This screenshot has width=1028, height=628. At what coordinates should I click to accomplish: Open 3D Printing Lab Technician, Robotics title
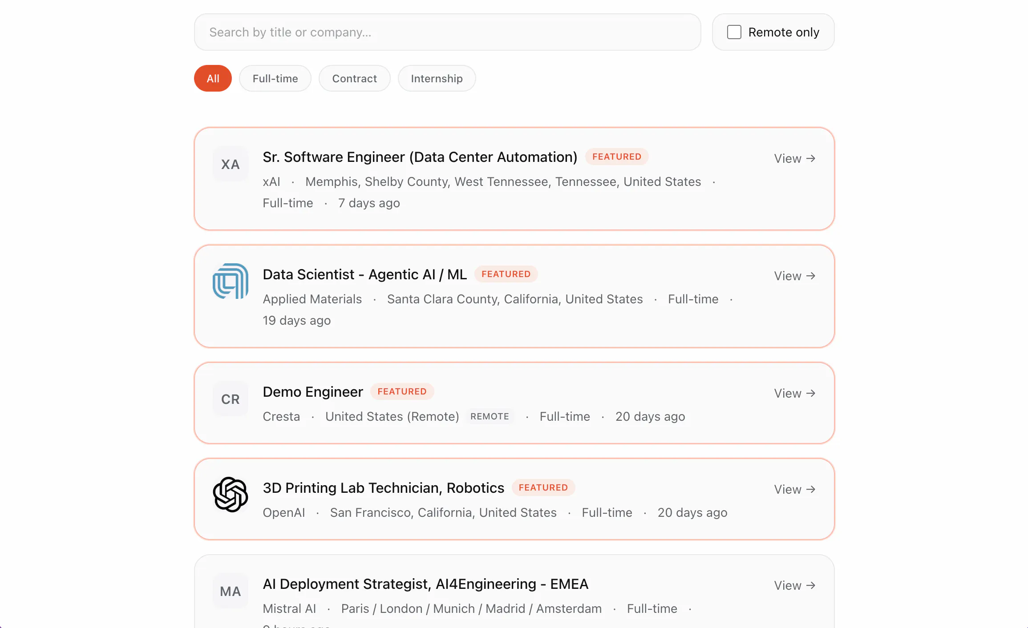(x=384, y=488)
